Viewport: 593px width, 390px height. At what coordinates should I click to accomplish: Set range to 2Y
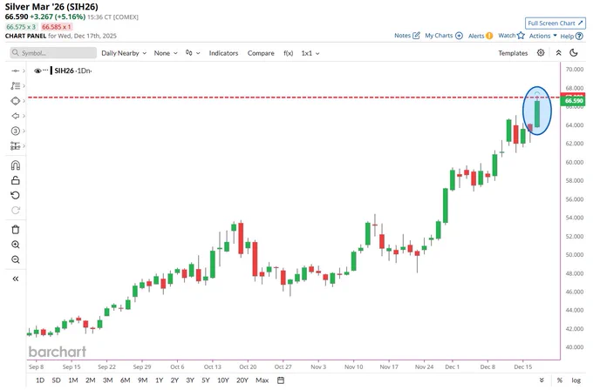(x=174, y=380)
